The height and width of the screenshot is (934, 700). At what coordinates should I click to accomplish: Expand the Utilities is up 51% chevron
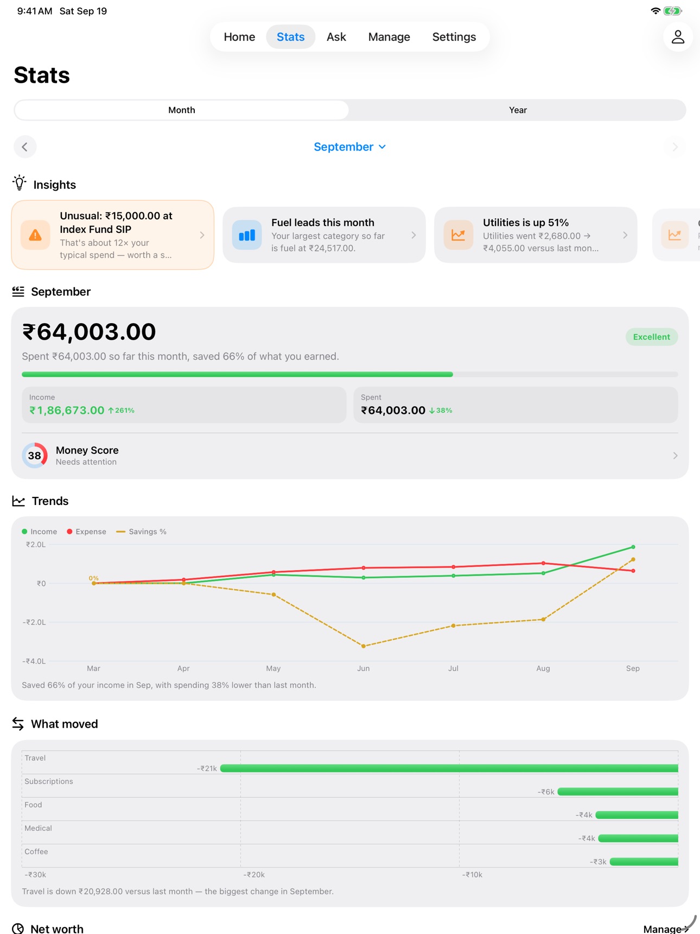(625, 235)
